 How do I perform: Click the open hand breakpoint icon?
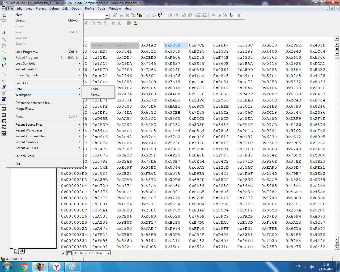pyautogui.click(x=113, y=23)
